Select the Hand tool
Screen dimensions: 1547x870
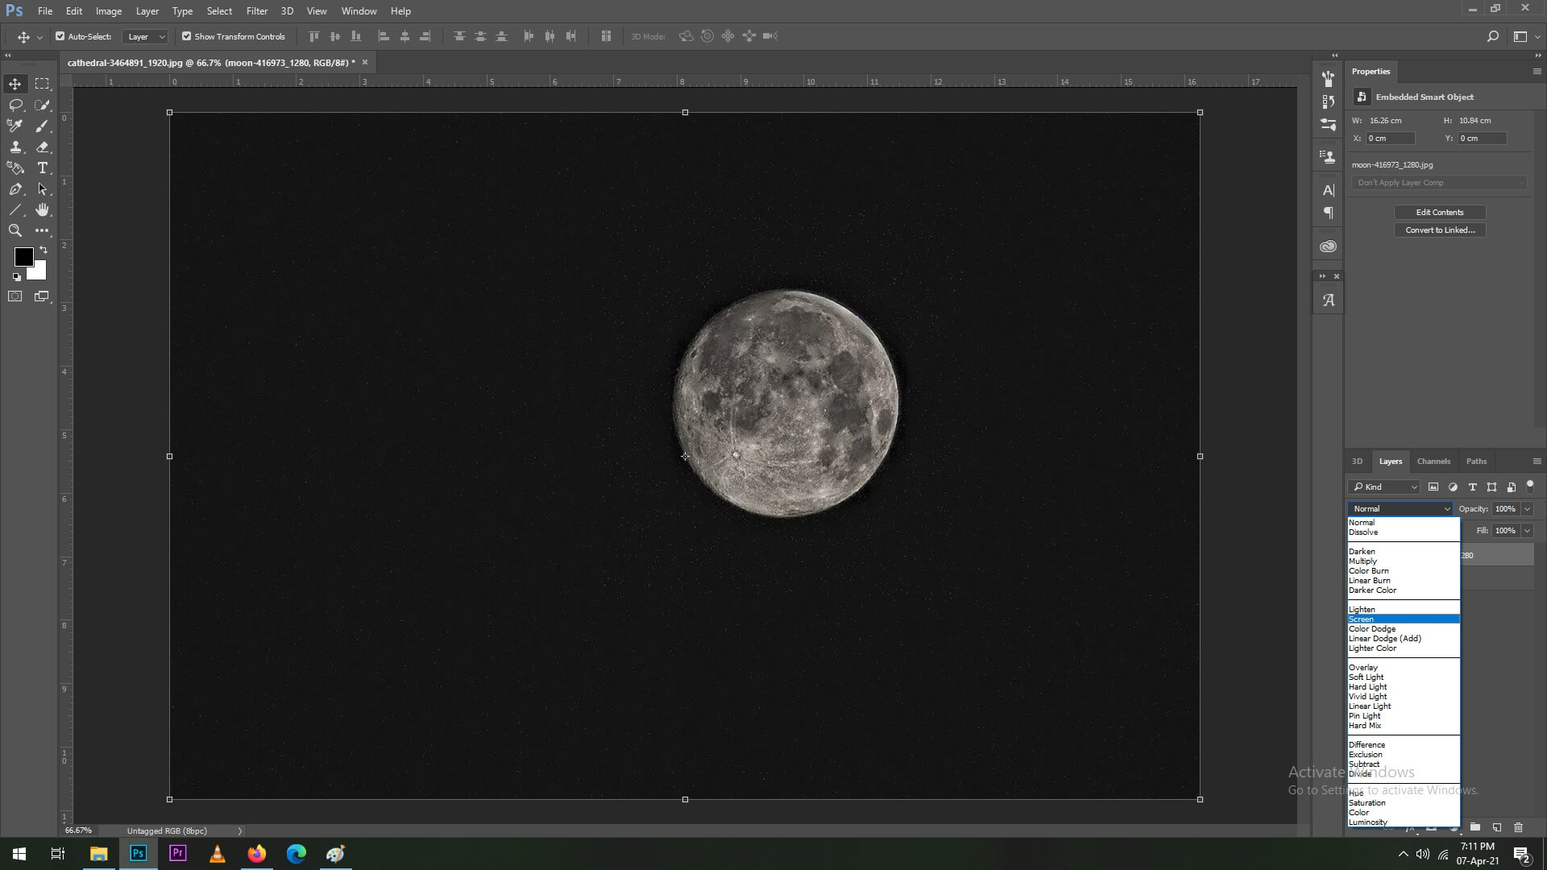pyautogui.click(x=42, y=209)
